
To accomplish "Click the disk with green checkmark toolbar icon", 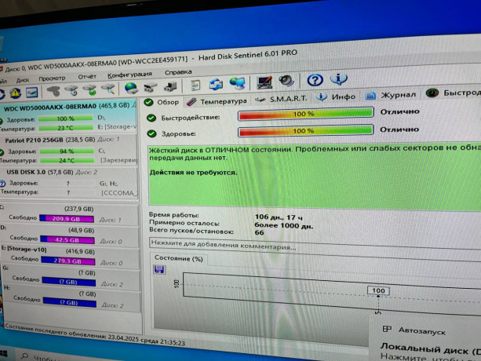I will [90, 90].
